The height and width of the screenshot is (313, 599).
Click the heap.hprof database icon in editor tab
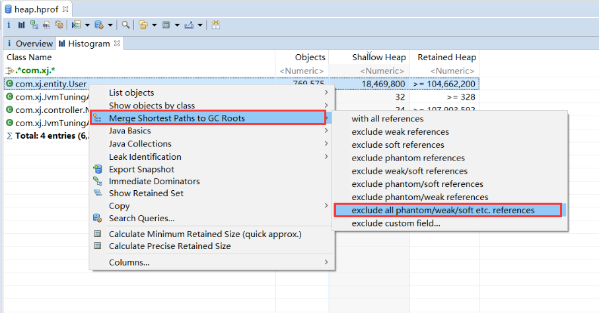coord(8,9)
